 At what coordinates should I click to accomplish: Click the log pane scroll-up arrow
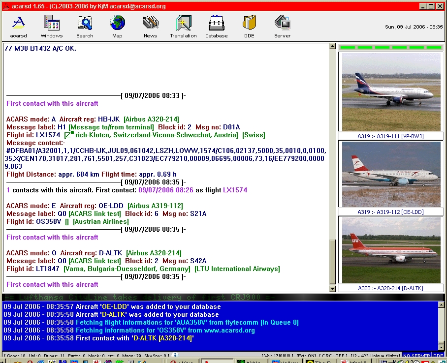(441, 304)
